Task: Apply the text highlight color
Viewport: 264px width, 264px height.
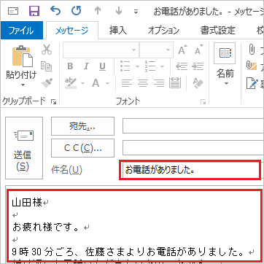Action: 71,83
